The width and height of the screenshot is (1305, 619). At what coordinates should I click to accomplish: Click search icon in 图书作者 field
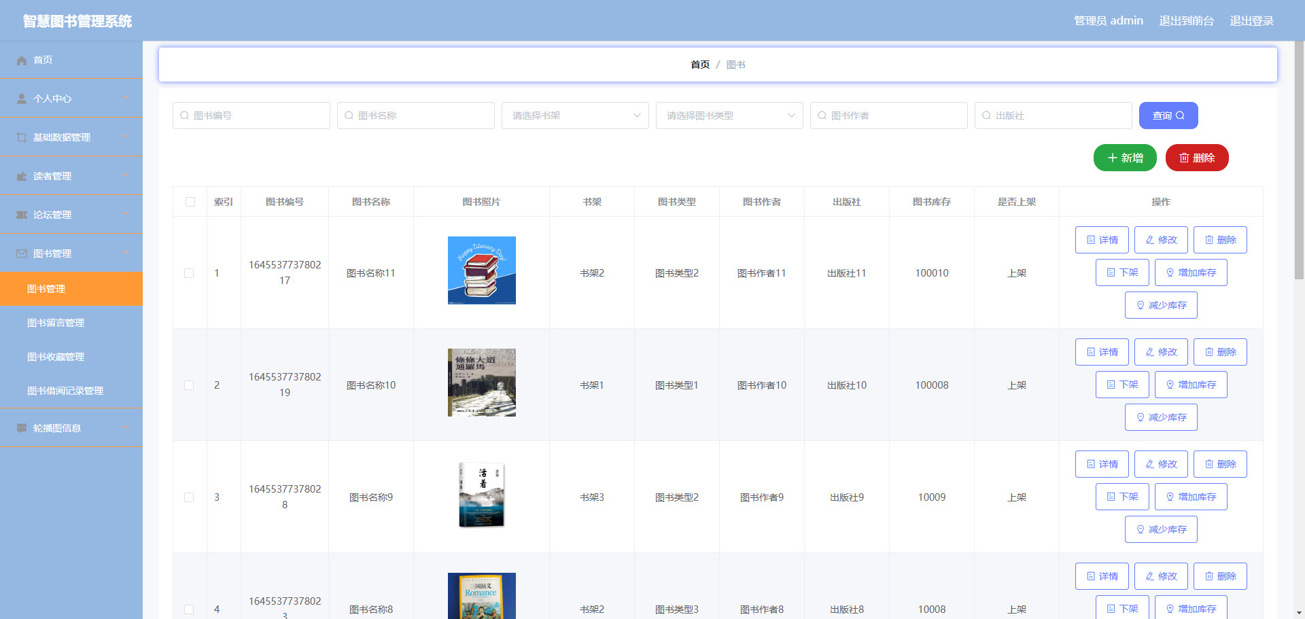[822, 116]
